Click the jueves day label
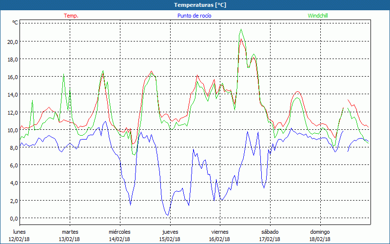 (170, 232)
